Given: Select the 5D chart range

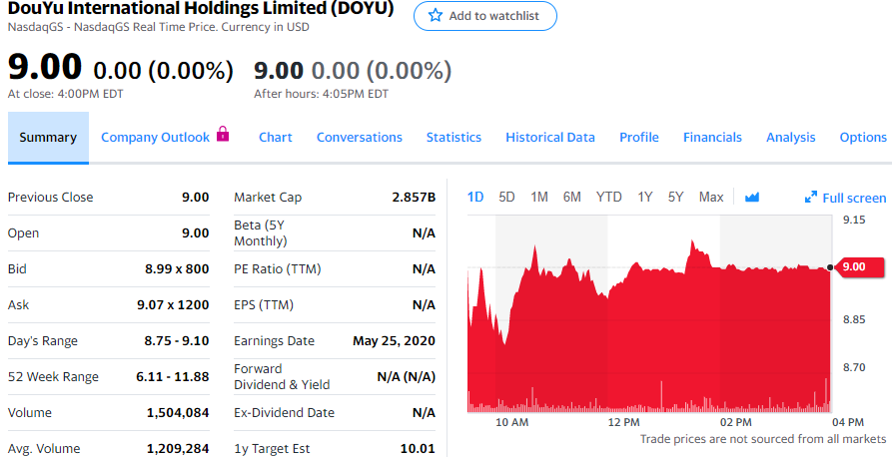Looking at the screenshot, I should point(506,198).
